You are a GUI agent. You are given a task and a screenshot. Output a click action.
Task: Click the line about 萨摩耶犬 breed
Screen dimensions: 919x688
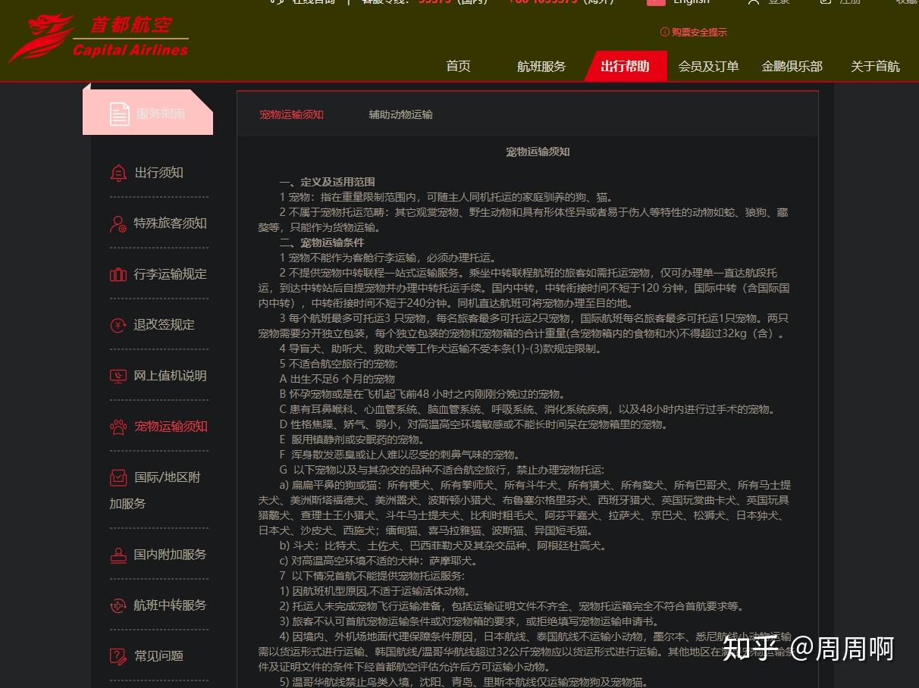point(378,561)
